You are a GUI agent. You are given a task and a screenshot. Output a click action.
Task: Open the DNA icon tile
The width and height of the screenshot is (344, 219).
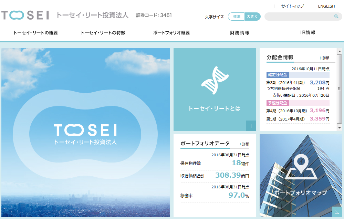coord(215,80)
